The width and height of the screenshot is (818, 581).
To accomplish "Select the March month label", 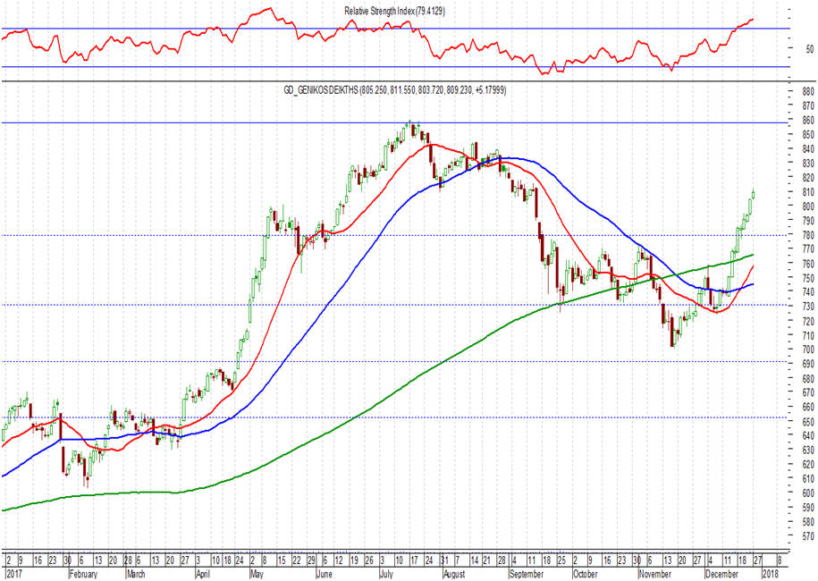I will point(136,574).
